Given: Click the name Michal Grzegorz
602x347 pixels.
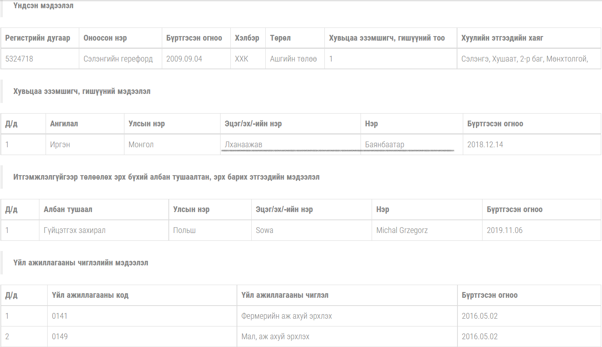Looking at the screenshot, I should pos(402,230).
